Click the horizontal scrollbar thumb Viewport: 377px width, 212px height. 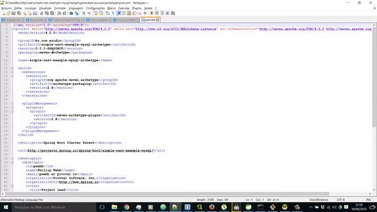point(166,194)
